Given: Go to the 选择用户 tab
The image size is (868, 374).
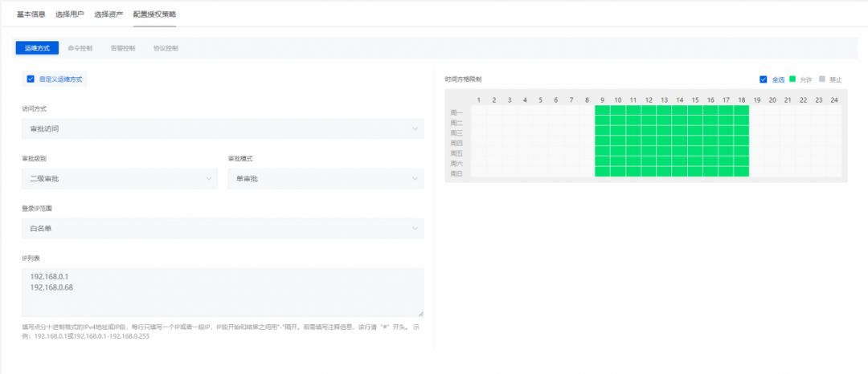Looking at the screenshot, I should pos(70,14).
